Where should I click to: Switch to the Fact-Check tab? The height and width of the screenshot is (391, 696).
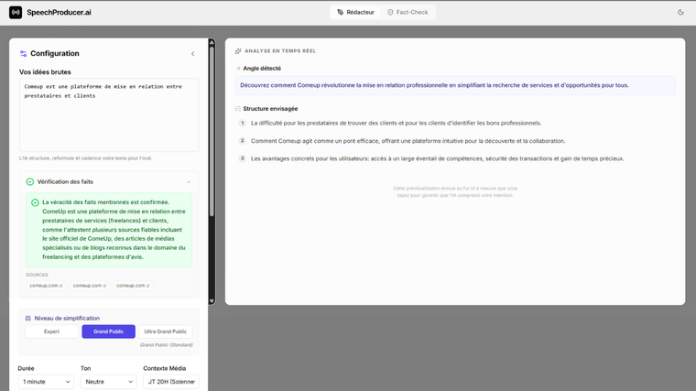408,12
